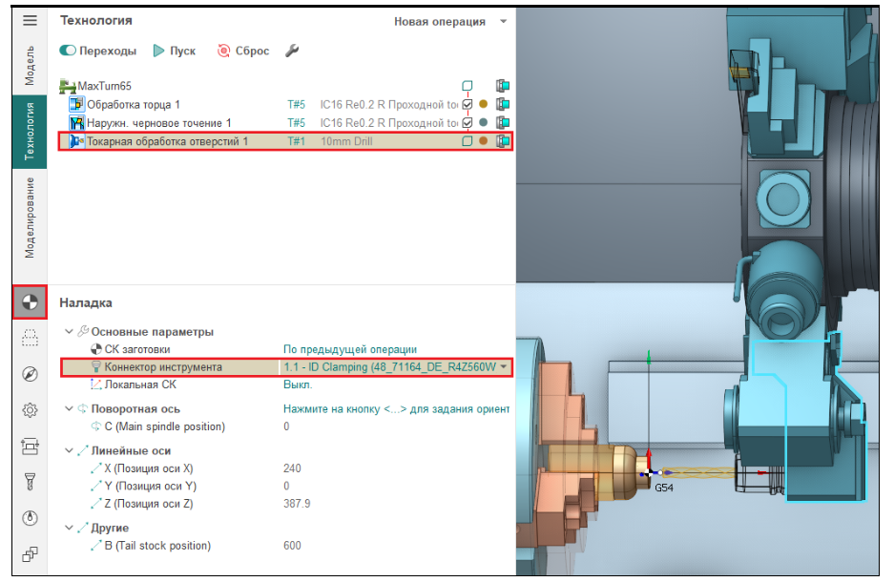Image resolution: width=894 pixels, height=582 pixels.
Task: Click the Сброс reset button
Action: click(243, 51)
